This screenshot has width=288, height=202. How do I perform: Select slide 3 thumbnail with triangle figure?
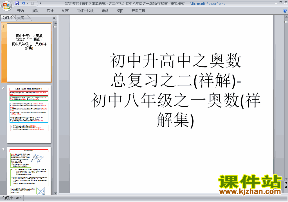pyautogui.click(x=29, y=171)
